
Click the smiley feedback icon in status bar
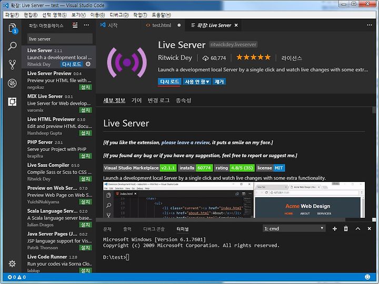[367, 277]
